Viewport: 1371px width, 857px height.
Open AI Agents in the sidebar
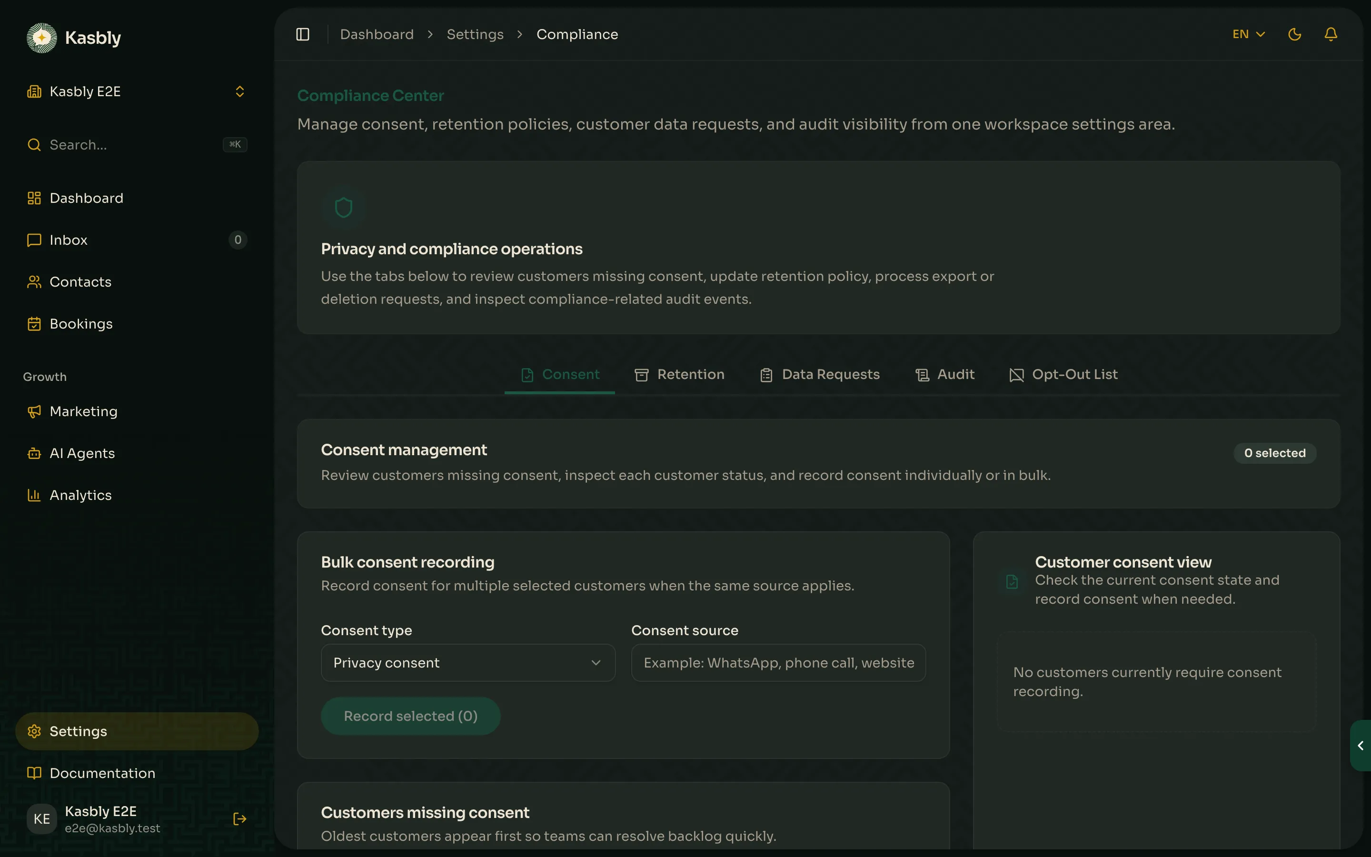pyautogui.click(x=137, y=453)
